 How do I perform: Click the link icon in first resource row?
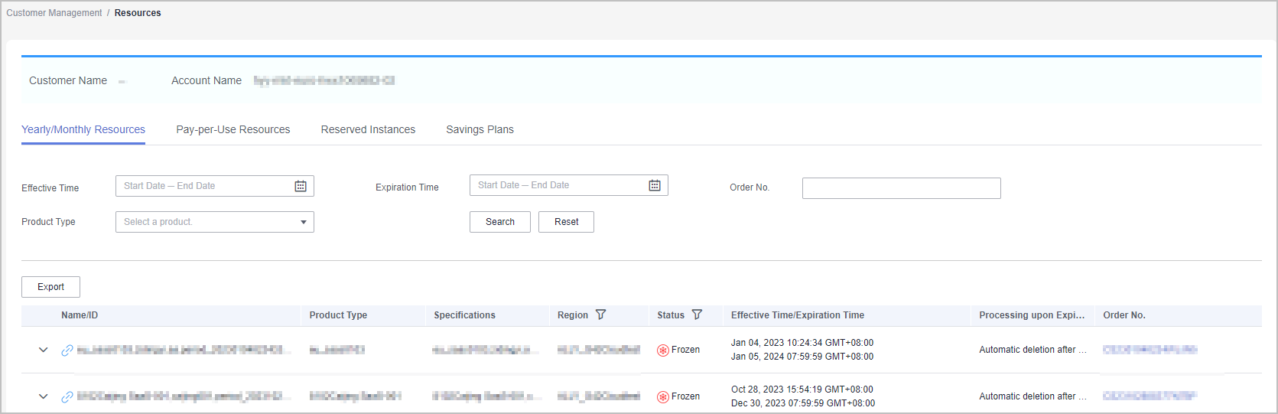coord(67,350)
